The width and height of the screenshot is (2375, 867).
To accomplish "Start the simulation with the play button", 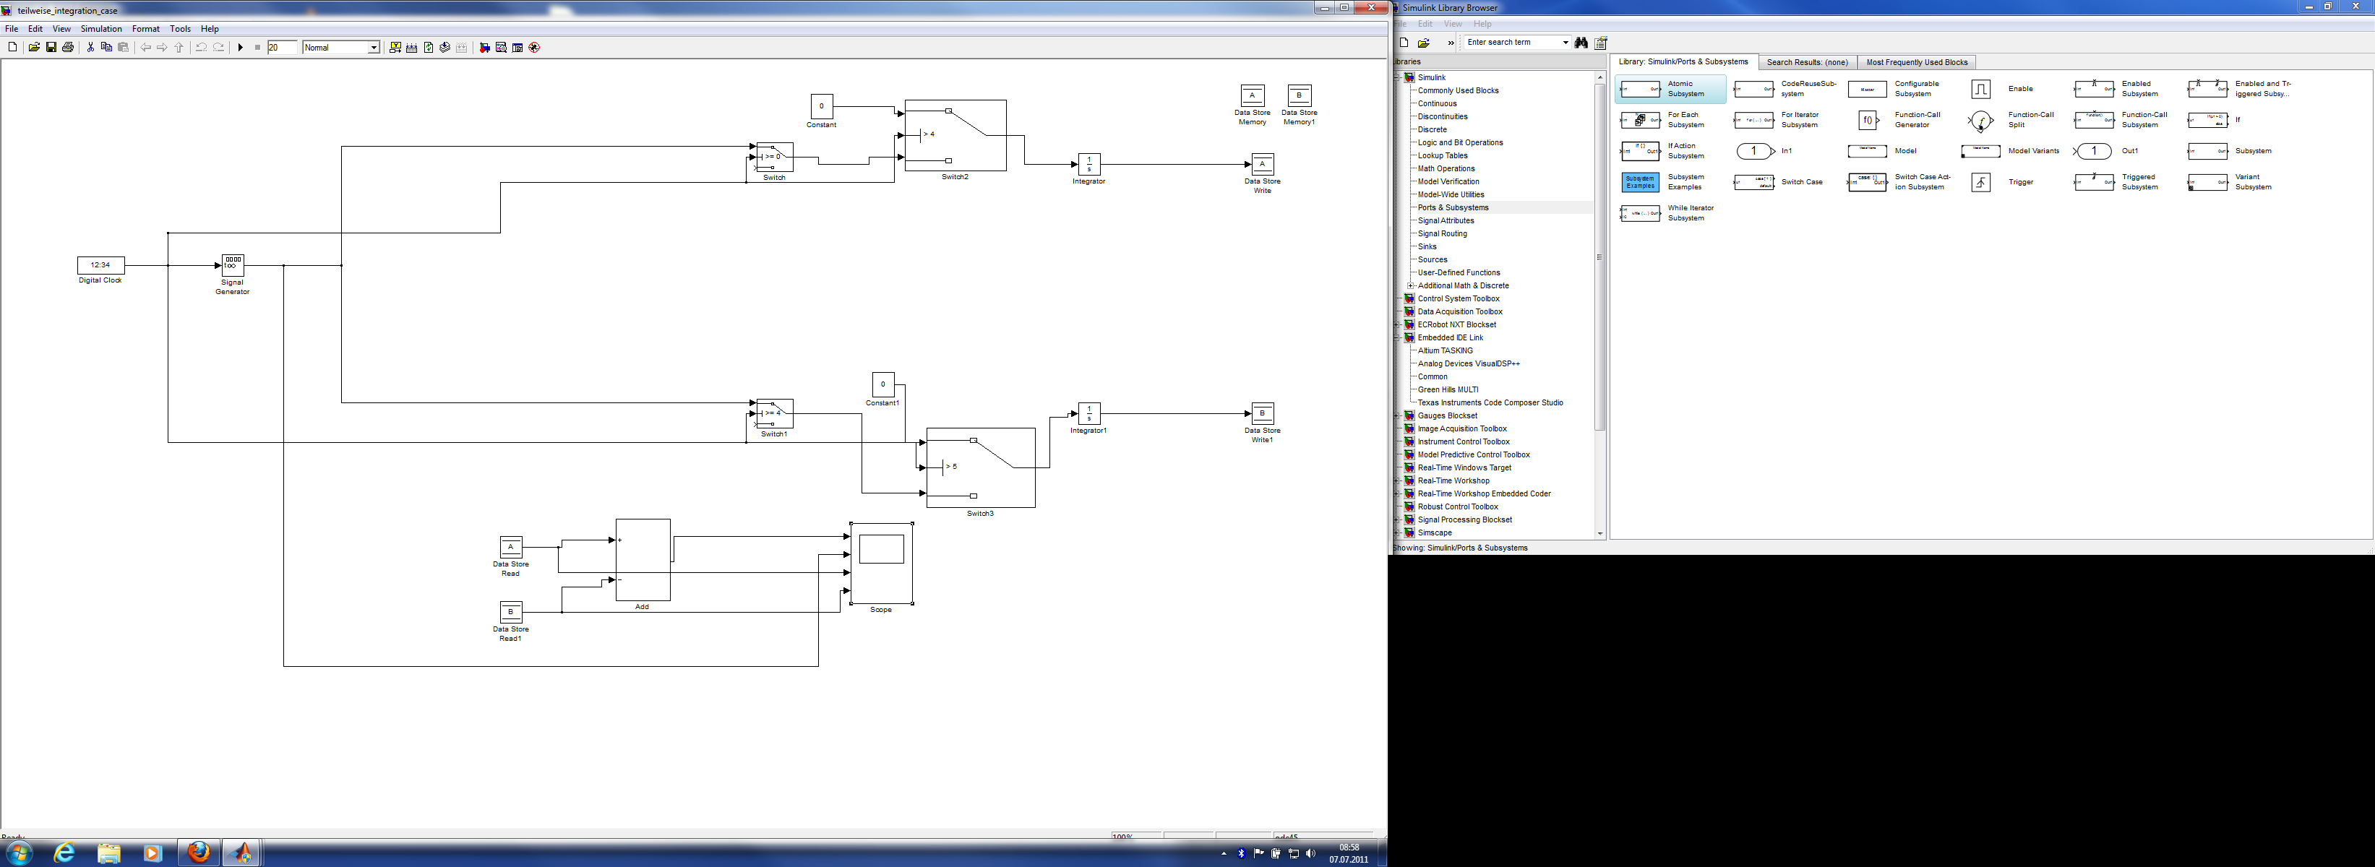I will 241,48.
